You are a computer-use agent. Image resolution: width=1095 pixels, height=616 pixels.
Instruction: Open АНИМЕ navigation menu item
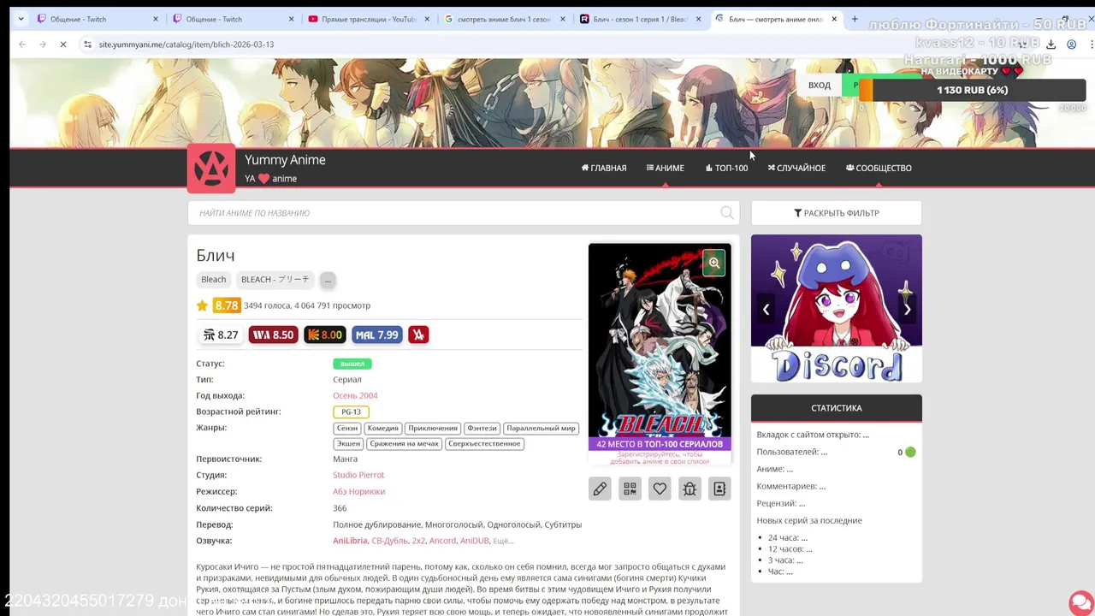tap(666, 169)
